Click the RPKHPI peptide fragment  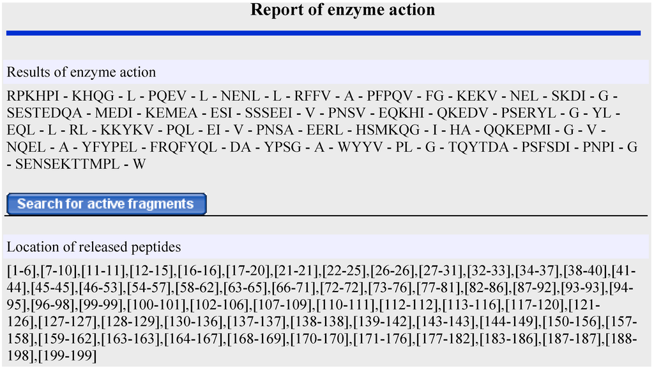click(x=34, y=96)
